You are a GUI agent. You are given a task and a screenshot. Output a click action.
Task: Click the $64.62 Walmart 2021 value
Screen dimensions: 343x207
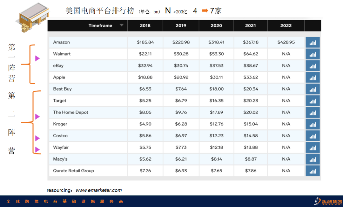[251, 54]
